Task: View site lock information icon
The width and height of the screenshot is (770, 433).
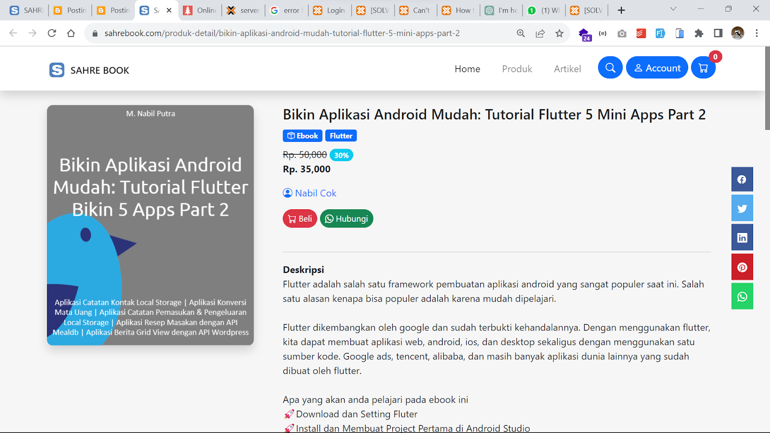Action: pyautogui.click(x=95, y=33)
